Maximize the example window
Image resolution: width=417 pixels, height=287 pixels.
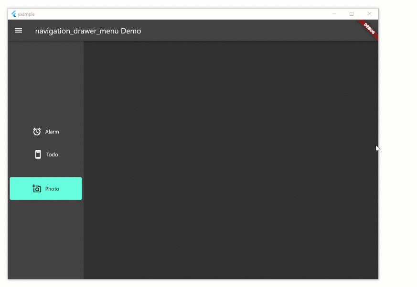point(352,14)
